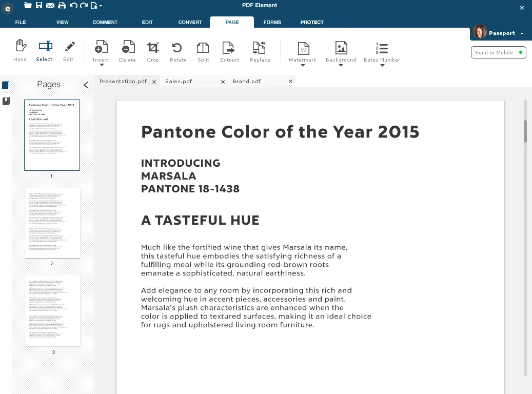Select the PAGE ribbon tab

tap(232, 23)
